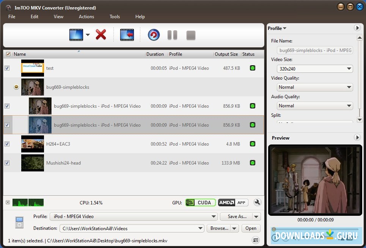Click status indicator of test row
366x248 pixels.
click(253, 68)
